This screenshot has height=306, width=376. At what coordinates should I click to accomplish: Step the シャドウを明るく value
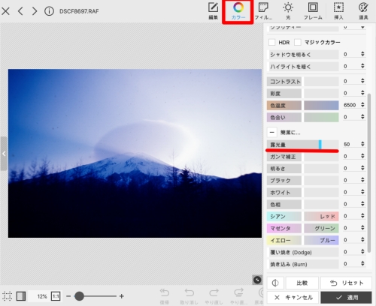[362, 54]
